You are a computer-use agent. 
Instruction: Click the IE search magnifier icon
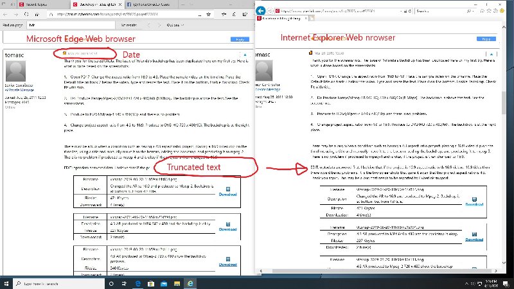click(469, 11)
